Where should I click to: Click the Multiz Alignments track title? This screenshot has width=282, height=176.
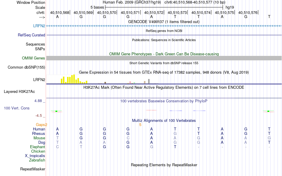[x=164, y=121]
